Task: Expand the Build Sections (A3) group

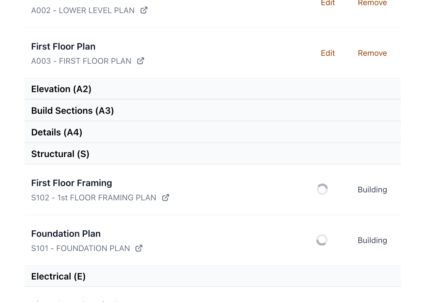Action: (73, 111)
